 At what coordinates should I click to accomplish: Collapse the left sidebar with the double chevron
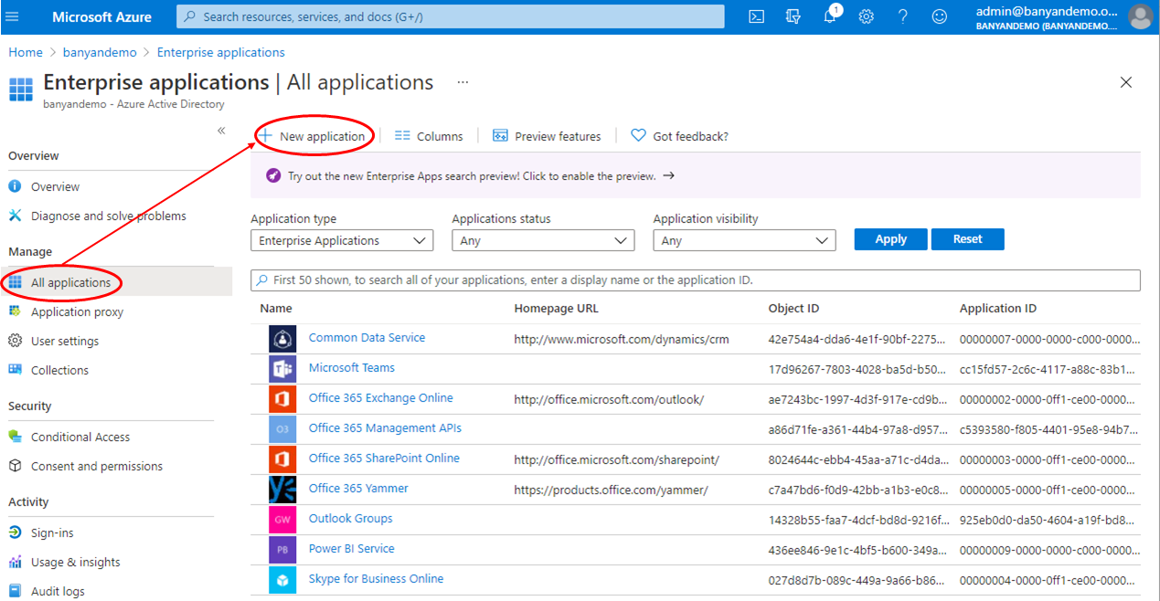[x=221, y=131]
